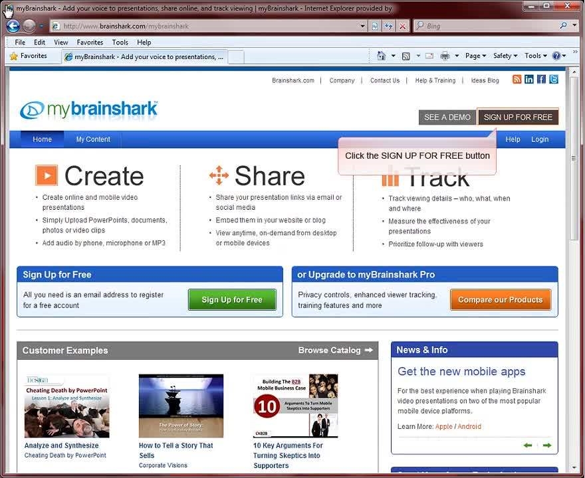Screen dimensions: 585x478
Task: Open the Ideas Blog link
Action: tap(485, 80)
